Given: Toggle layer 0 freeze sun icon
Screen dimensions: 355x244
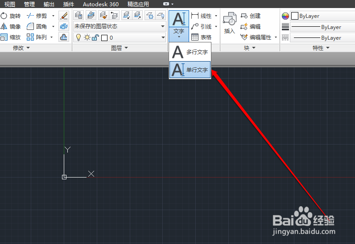Looking at the screenshot, I should point(87,37).
